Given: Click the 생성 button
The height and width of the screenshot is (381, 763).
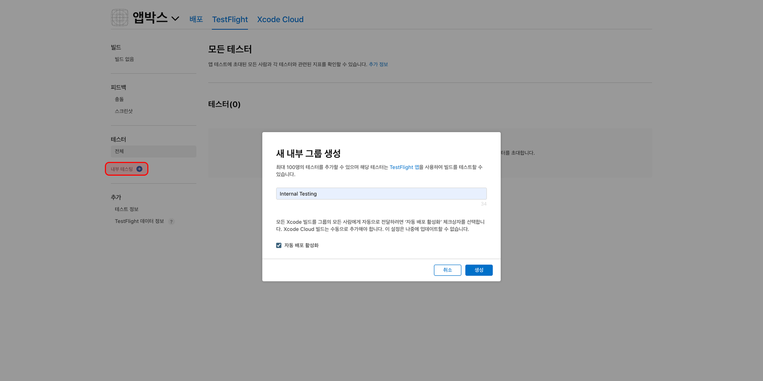Looking at the screenshot, I should (479, 270).
